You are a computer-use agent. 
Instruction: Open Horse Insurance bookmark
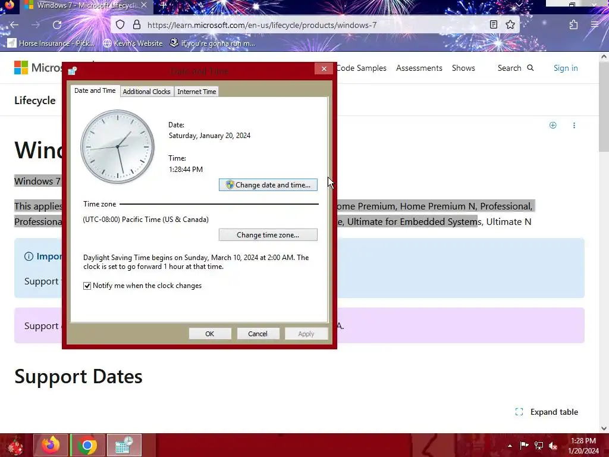[51, 43]
